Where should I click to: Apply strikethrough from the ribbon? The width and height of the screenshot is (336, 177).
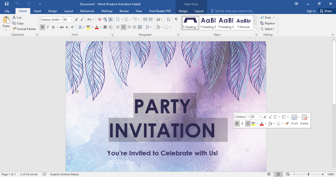tap(62, 27)
